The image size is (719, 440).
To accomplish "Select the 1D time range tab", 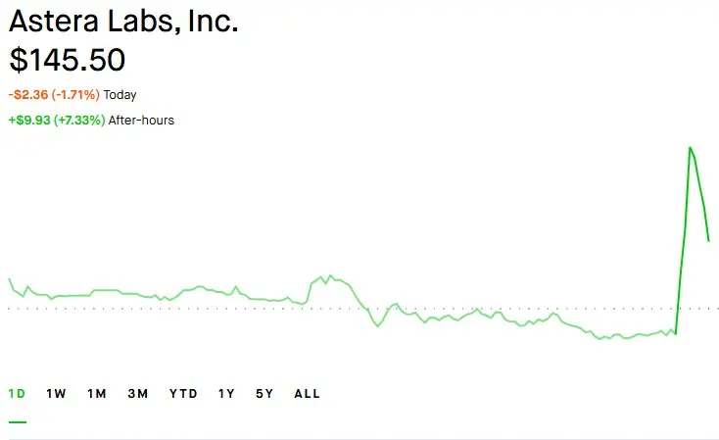I will pyautogui.click(x=17, y=394).
